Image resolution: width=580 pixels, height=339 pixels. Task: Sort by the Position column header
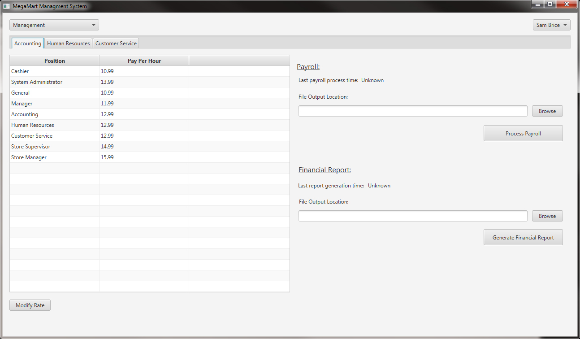click(55, 61)
